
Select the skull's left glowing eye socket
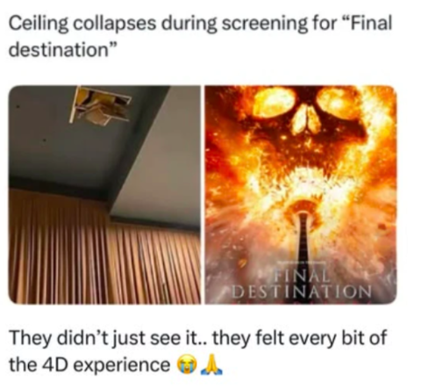[x=275, y=103]
